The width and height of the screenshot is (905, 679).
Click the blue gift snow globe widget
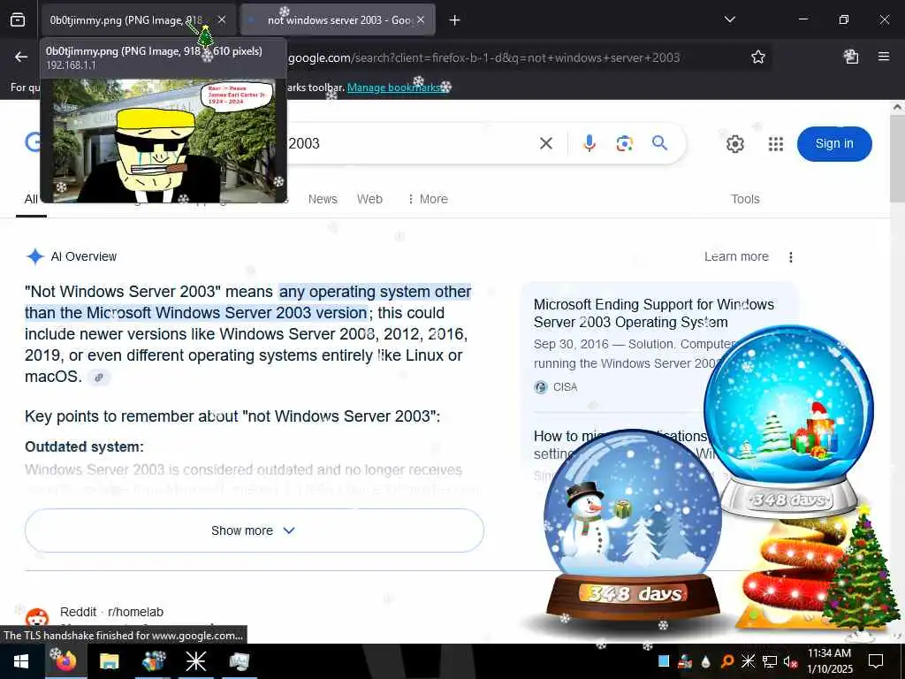pos(789,422)
